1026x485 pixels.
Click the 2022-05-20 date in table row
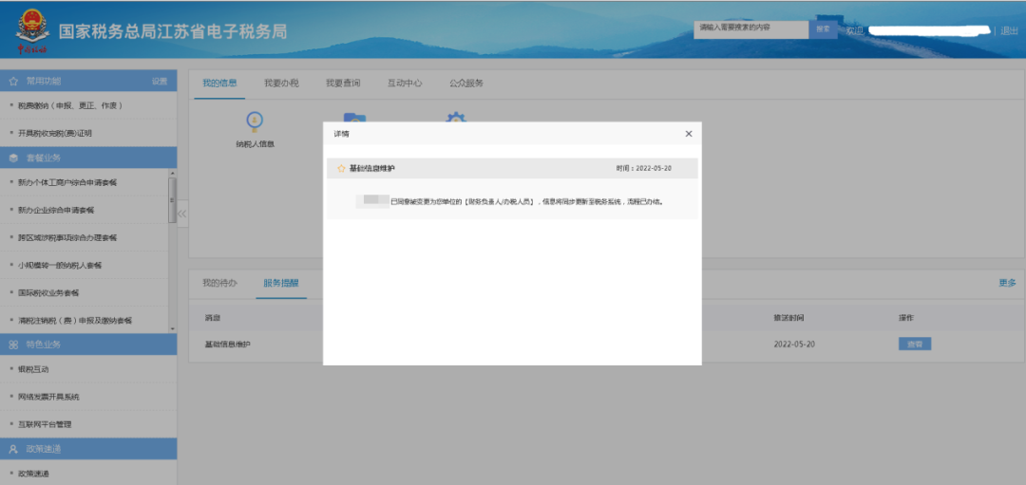[793, 344]
